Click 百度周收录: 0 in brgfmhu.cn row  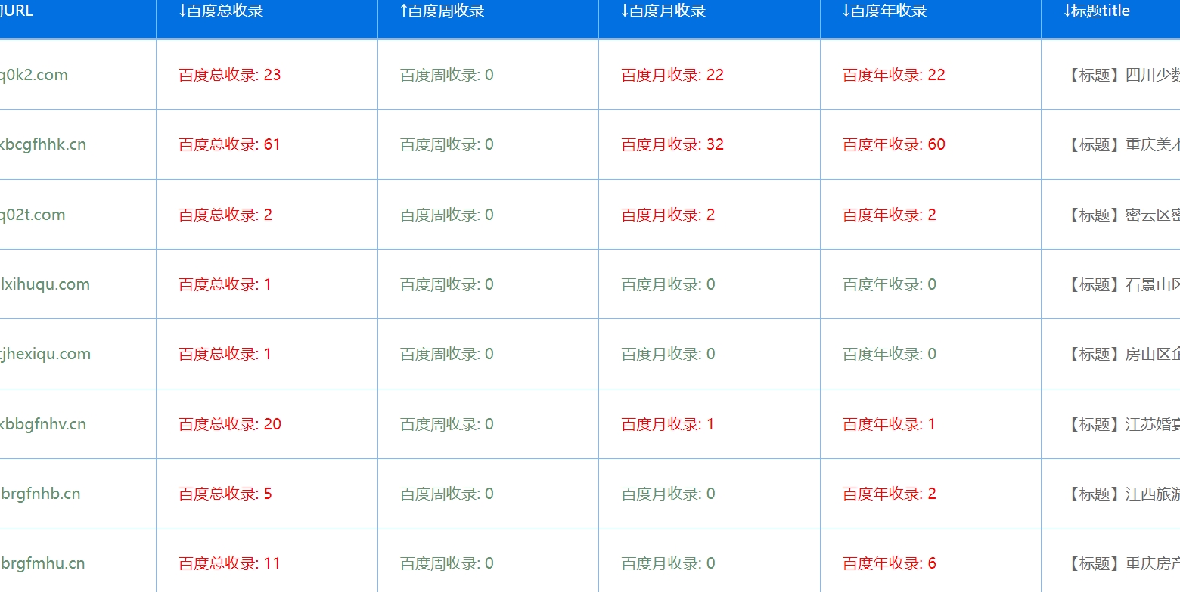[x=447, y=563]
